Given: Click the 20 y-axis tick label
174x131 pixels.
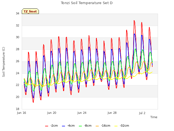Looking at the screenshot, I should pyautogui.click(x=17, y=97).
